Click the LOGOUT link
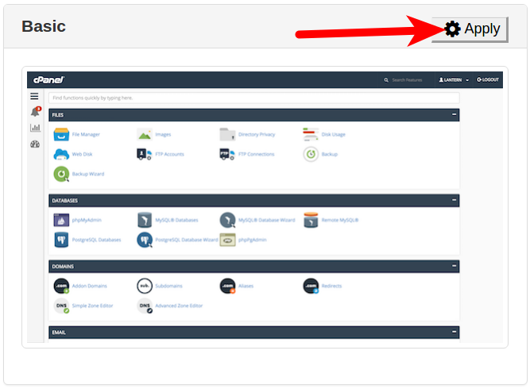Screen dimensions: 530x389 (487, 79)
